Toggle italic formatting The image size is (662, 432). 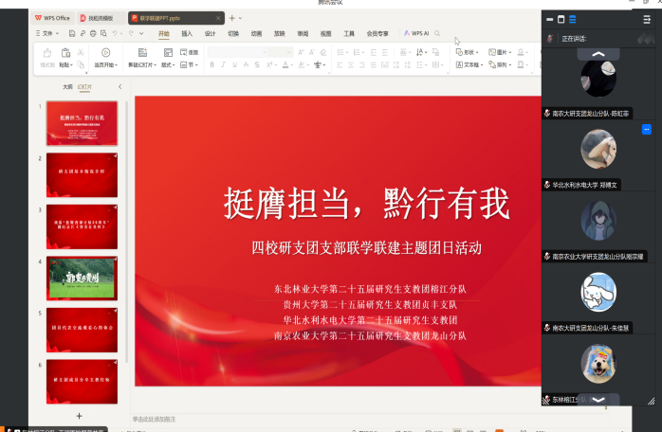(x=224, y=65)
